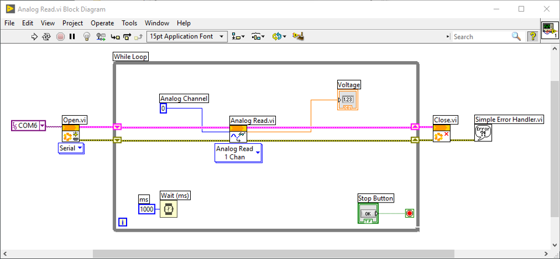This screenshot has height=259, width=560.
Task: Click the scroll up arrow
Action: (555, 48)
